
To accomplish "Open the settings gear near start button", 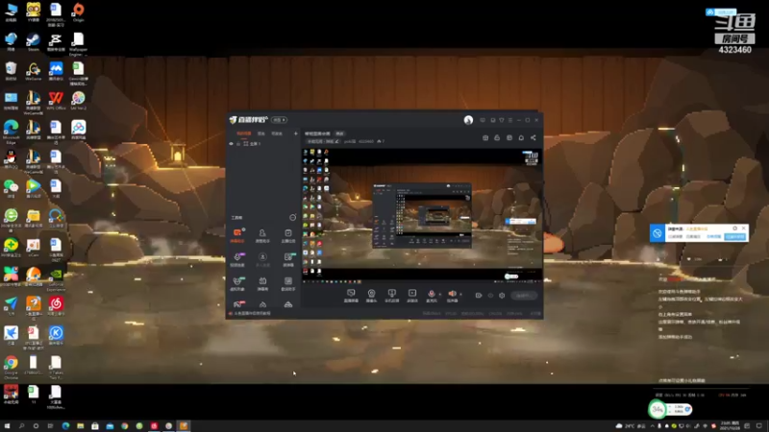I will (502, 296).
